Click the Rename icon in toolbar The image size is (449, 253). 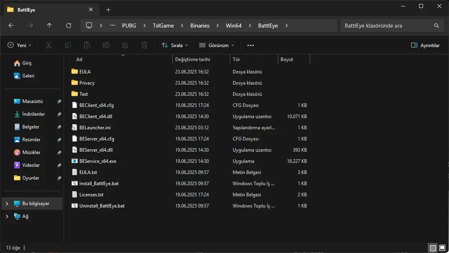[106, 45]
